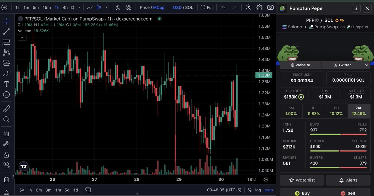Toggle magnet mode for drawings
374x196 pixels.
coord(6,134)
